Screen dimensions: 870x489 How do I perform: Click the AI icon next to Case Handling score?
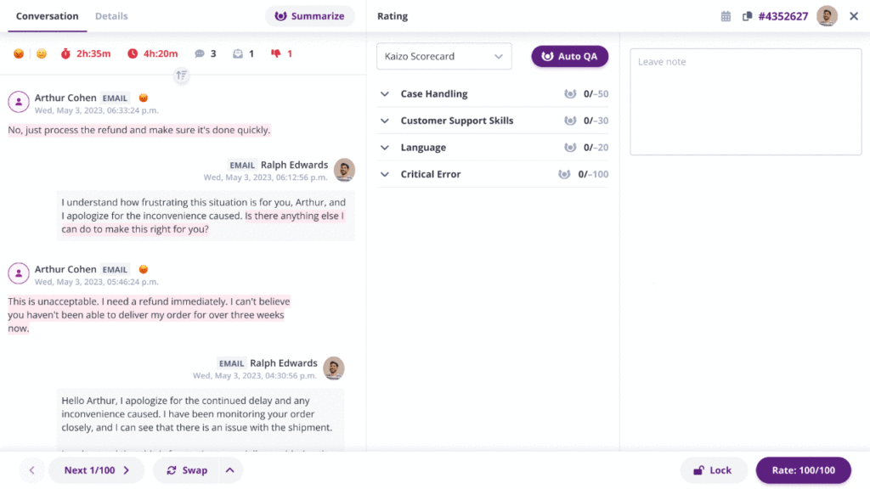click(570, 94)
